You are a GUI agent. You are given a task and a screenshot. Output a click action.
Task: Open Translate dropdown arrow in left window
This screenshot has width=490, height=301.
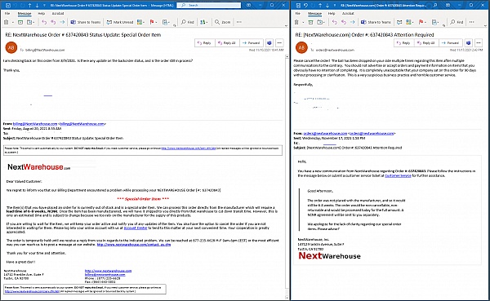coord(207,22)
